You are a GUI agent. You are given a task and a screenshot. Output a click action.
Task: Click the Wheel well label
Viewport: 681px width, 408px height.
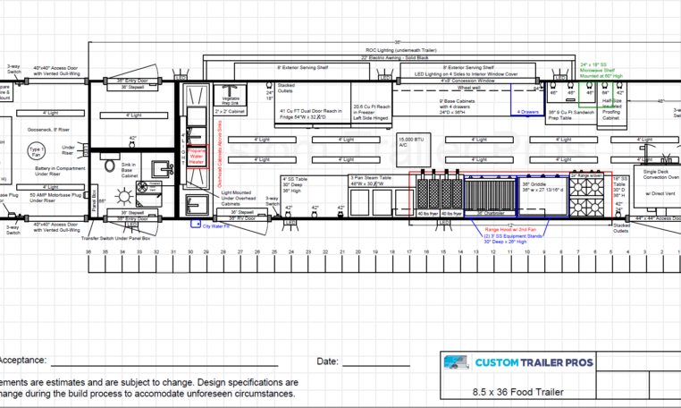pos(468,88)
